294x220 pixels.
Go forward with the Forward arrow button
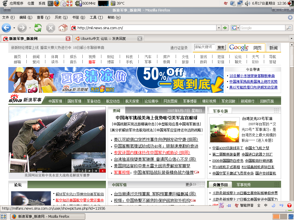pyautogui.click(x=22, y=28)
